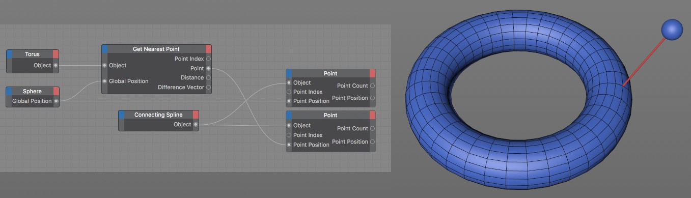Click the Get Nearest Point Distance port
691x198 pixels.
click(208, 78)
